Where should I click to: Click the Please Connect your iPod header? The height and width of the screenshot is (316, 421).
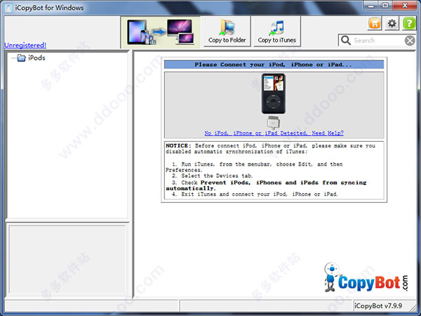274,65
